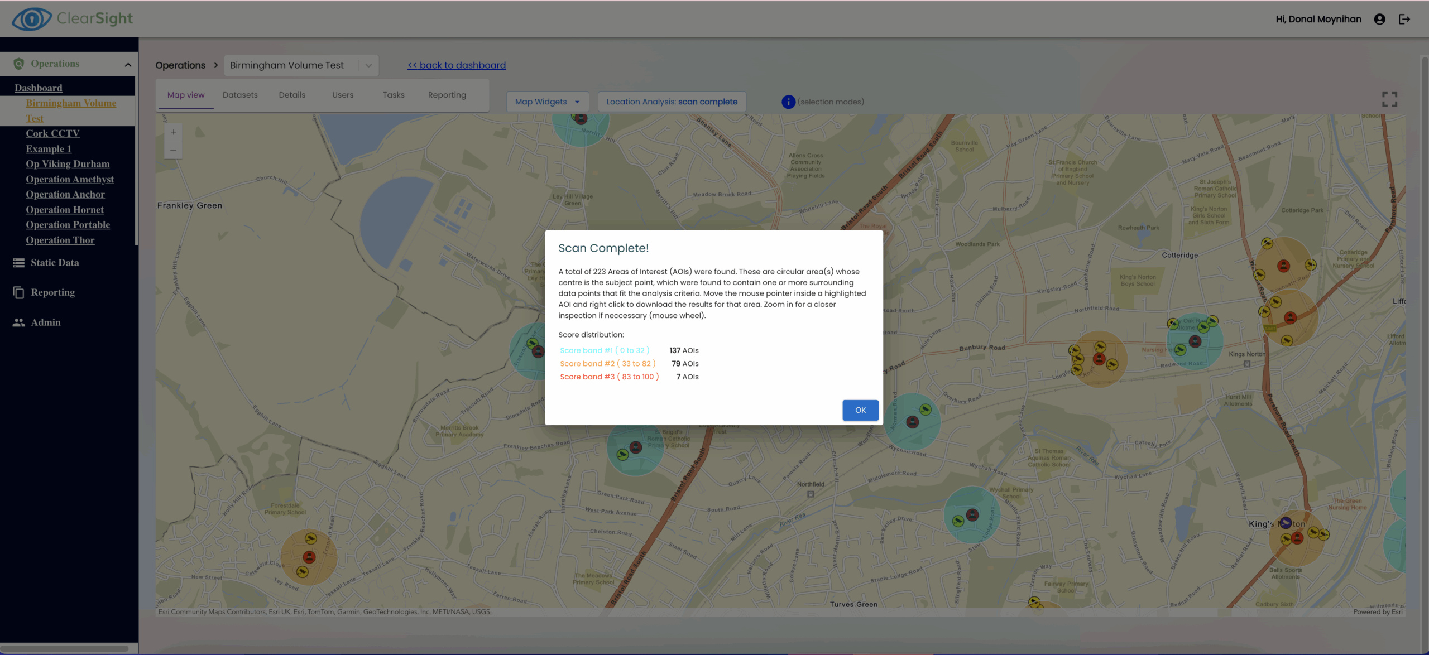Zoom in the map with plus button

pyautogui.click(x=174, y=132)
